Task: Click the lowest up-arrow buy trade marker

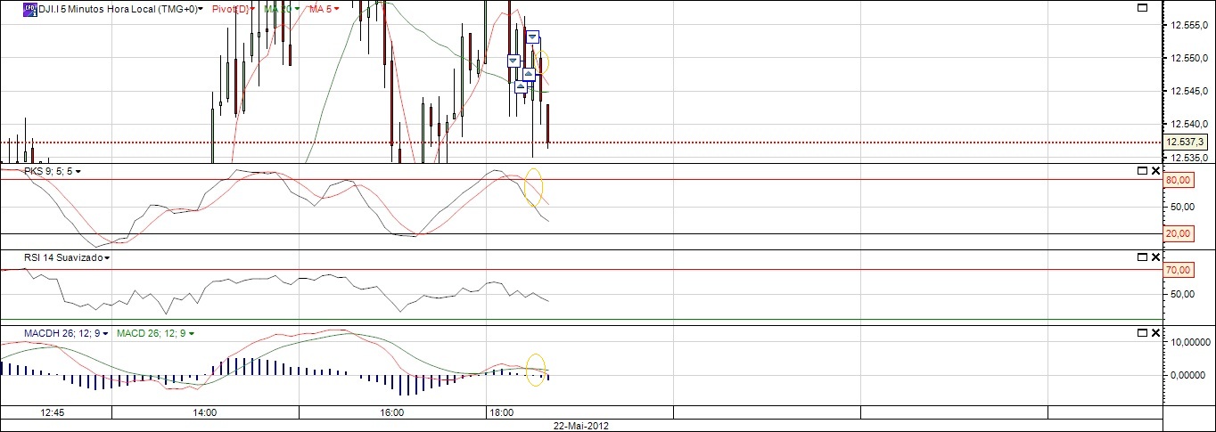Action: click(522, 86)
